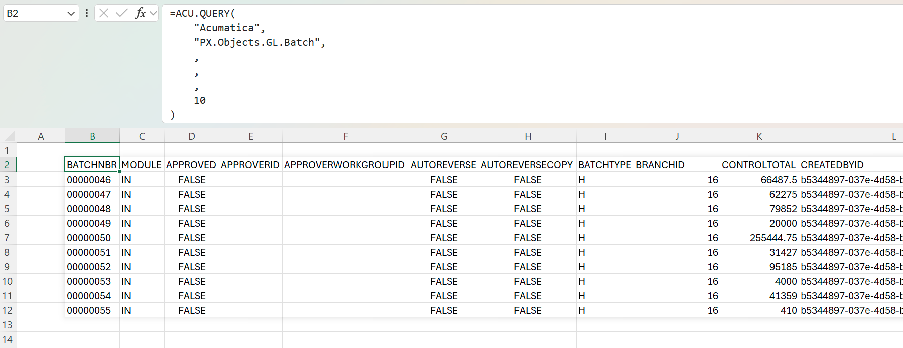Image resolution: width=903 pixels, height=348 pixels.
Task: Click the MODULE header cell
Action: pos(142,165)
